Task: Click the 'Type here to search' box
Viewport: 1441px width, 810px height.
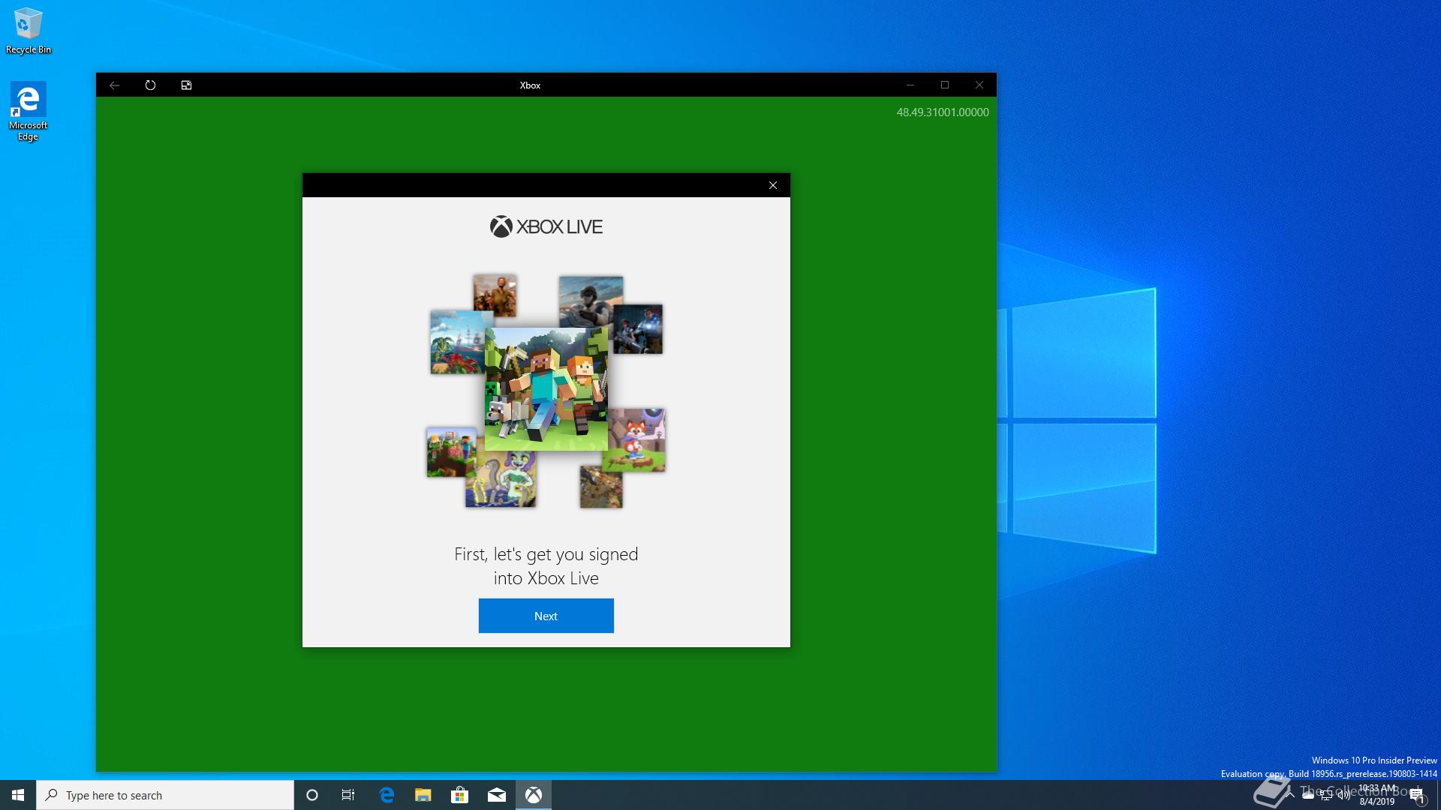Action: point(165,795)
